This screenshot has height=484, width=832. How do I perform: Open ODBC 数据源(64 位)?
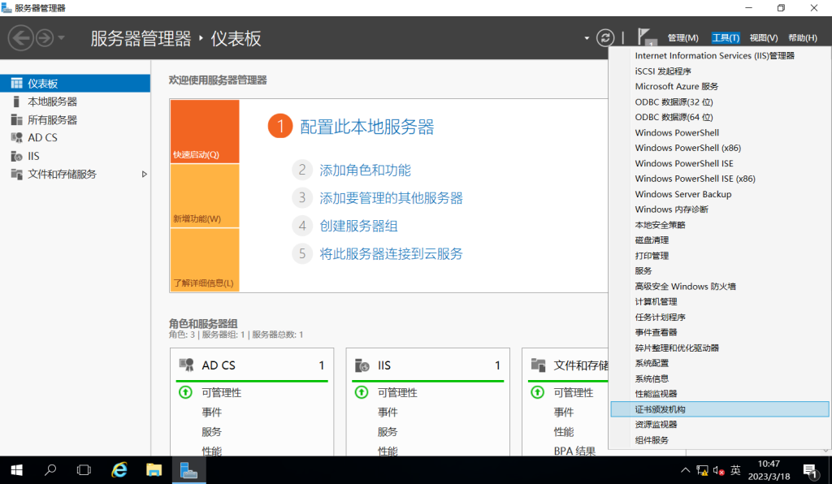(x=720, y=117)
